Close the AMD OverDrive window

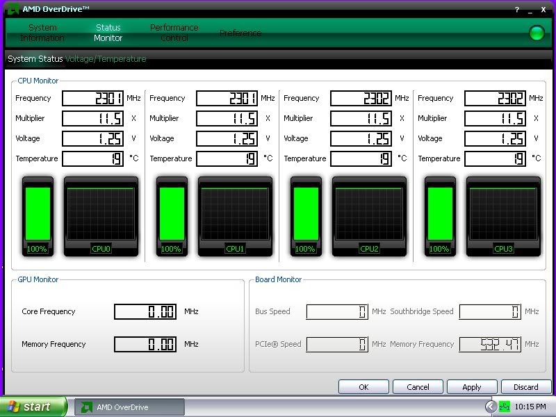coord(543,10)
